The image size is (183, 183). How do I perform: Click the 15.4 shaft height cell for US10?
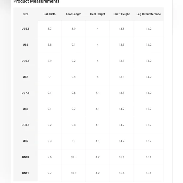(121, 157)
